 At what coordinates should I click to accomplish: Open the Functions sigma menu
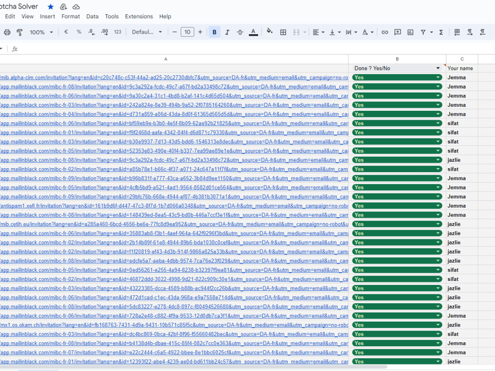(x=441, y=32)
